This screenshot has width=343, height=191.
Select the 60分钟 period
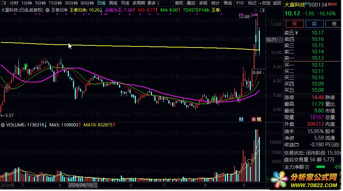[x=87, y=3]
